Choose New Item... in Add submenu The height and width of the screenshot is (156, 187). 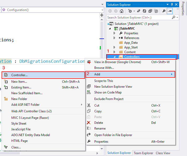(x=43, y=82)
